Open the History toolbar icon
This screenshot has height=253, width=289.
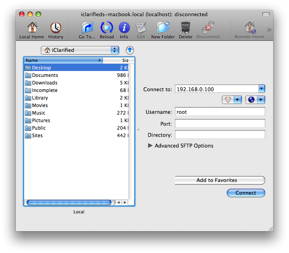point(55,28)
